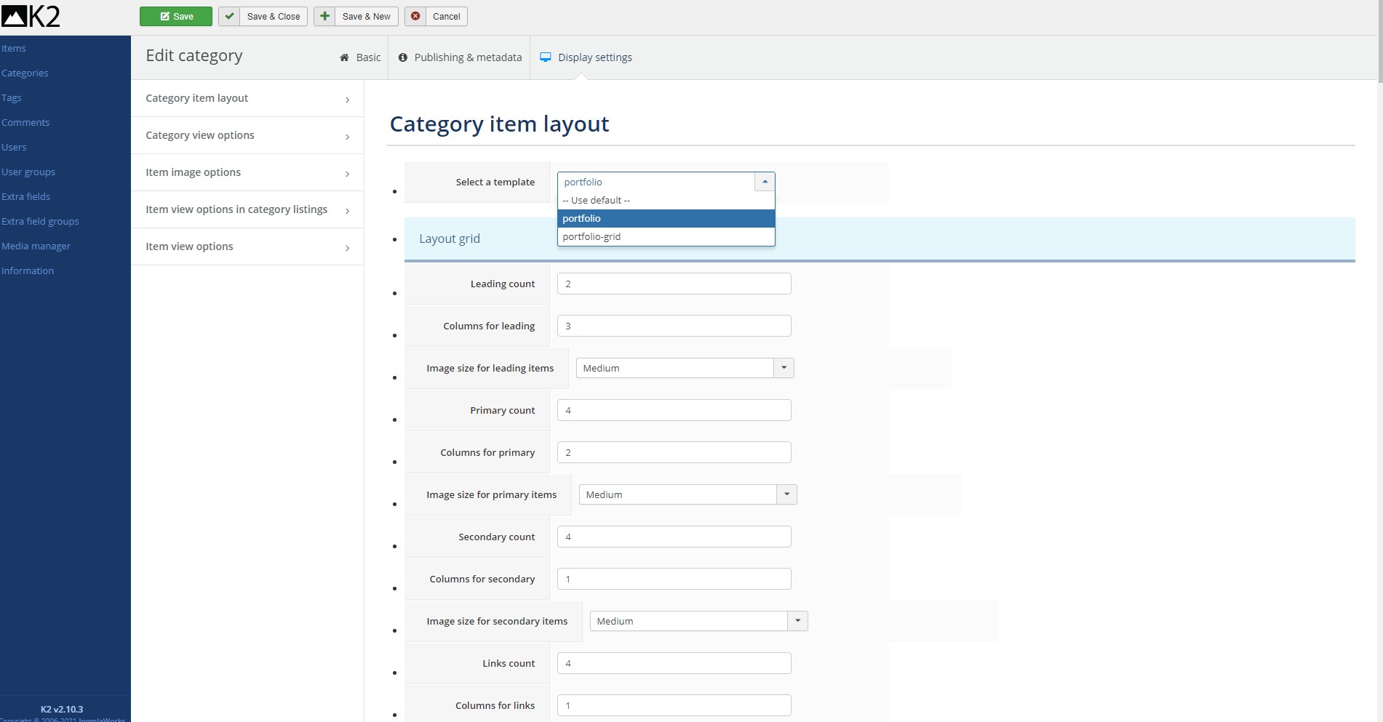The height and width of the screenshot is (722, 1383).
Task: Click the home icon beside Basic tab
Action: (x=344, y=57)
